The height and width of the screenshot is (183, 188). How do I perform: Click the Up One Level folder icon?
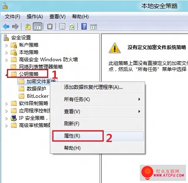coord(28,26)
